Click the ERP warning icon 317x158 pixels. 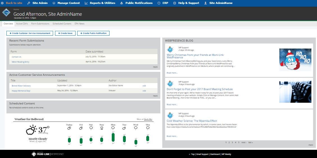(x=159, y=3)
